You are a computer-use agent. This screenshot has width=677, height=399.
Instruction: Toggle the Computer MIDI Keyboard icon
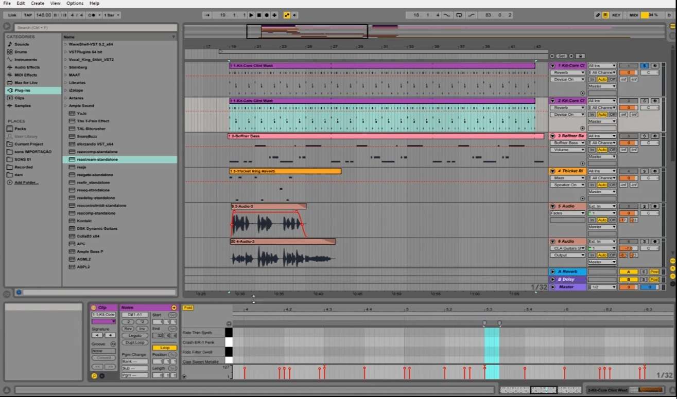pos(605,15)
